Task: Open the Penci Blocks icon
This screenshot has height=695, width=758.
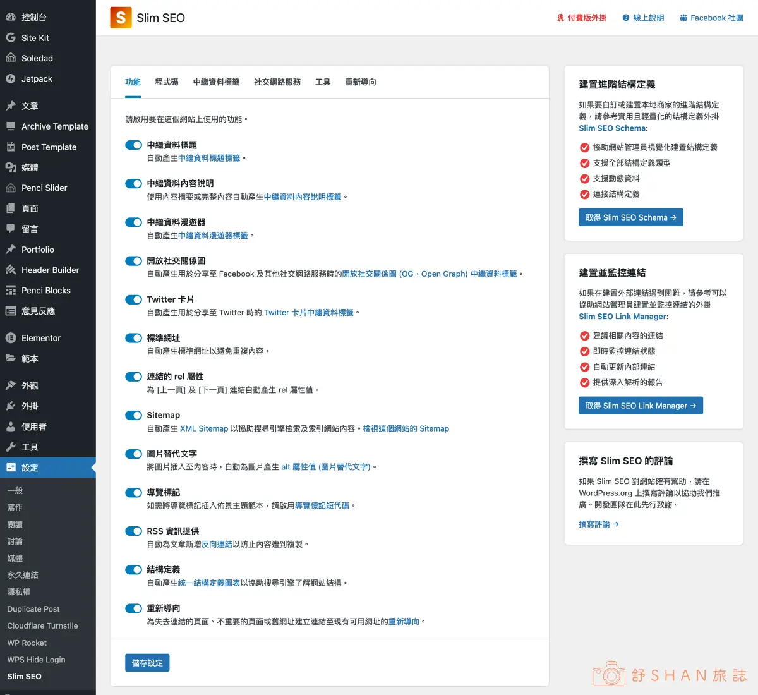Action: click(11, 291)
